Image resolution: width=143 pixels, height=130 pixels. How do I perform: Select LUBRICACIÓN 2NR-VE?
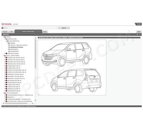click(14, 87)
